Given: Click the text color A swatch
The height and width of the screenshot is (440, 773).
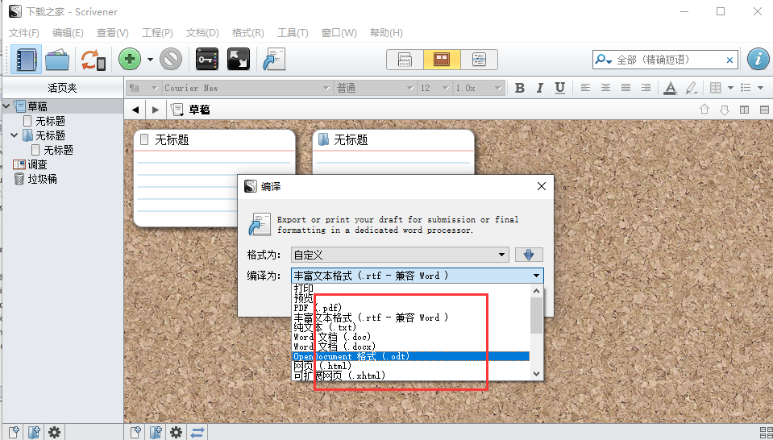Looking at the screenshot, I should (670, 88).
